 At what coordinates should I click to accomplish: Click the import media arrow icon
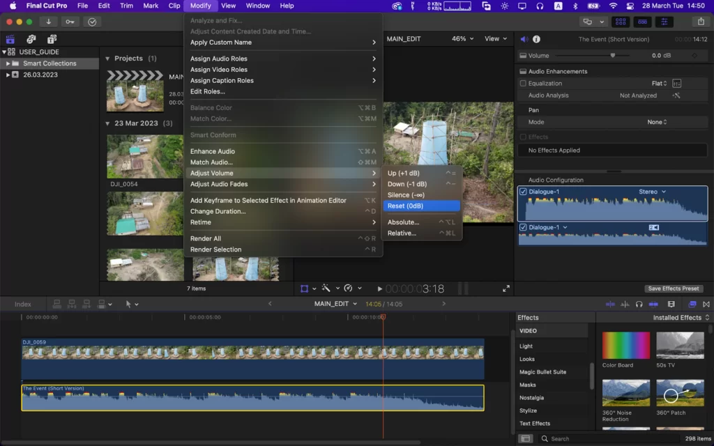click(48, 22)
